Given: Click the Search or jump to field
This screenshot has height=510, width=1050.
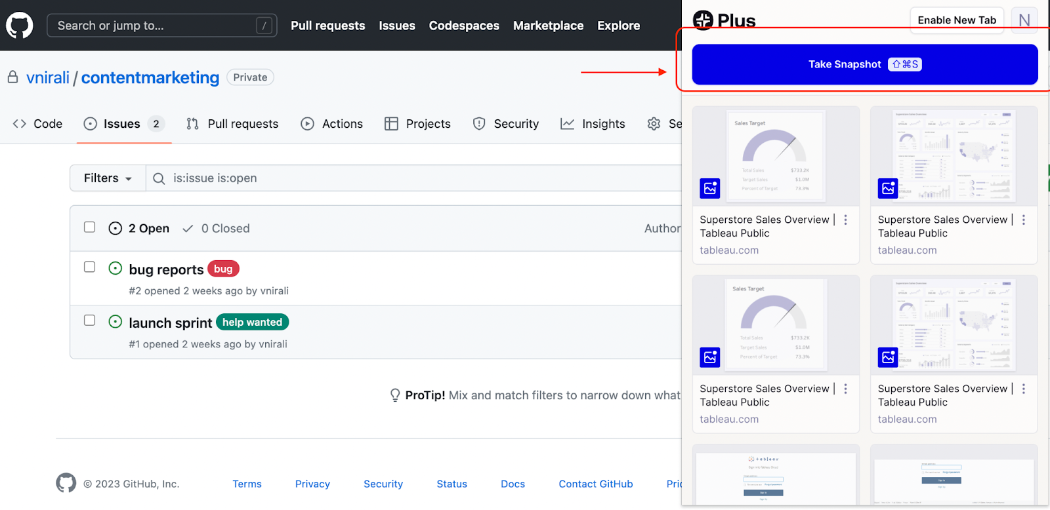Looking at the screenshot, I should coord(162,26).
